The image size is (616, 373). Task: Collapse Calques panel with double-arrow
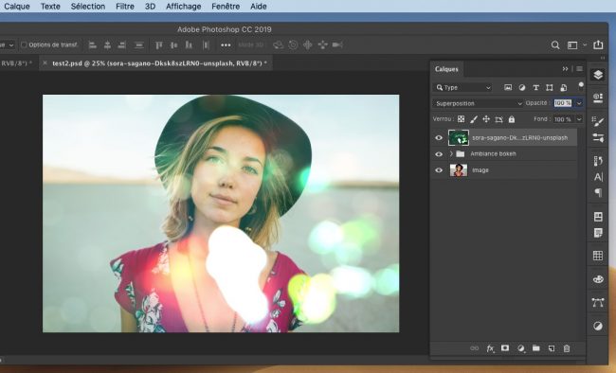565,69
